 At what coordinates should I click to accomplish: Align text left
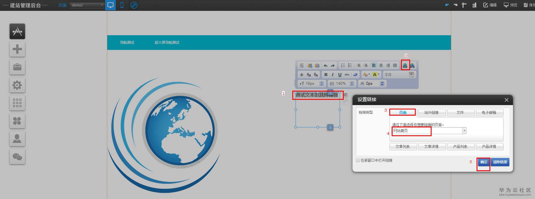374,65
